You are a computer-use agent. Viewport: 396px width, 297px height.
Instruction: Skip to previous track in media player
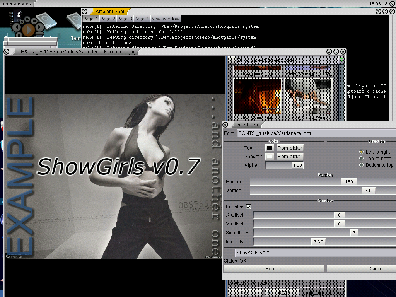pos(16,27)
